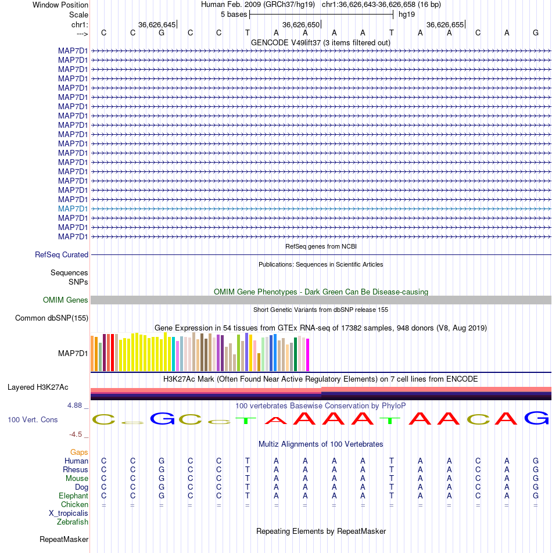552x553 pixels.
Task: Click the '5 bases' scale bar label
Action: coord(234,15)
